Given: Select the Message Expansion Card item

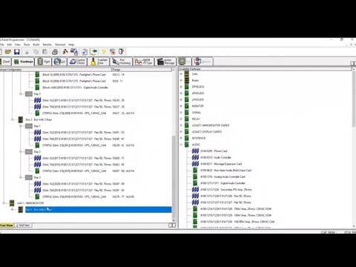Looking at the screenshot, I should 221,164.
